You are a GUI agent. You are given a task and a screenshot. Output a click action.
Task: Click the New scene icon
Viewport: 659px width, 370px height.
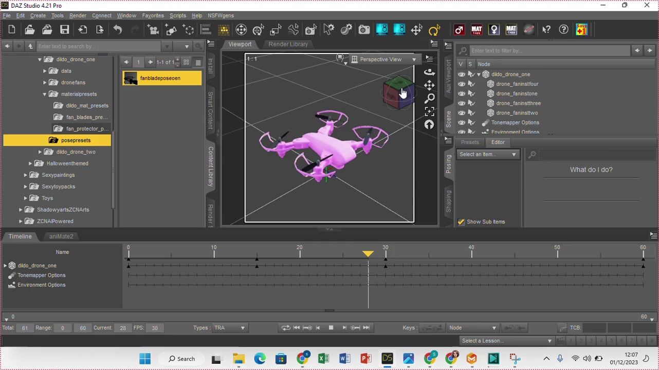tap(12, 30)
